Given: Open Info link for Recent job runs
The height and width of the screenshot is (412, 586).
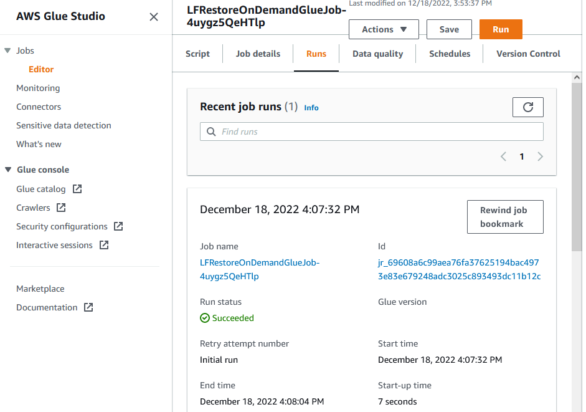Looking at the screenshot, I should pyautogui.click(x=311, y=108).
